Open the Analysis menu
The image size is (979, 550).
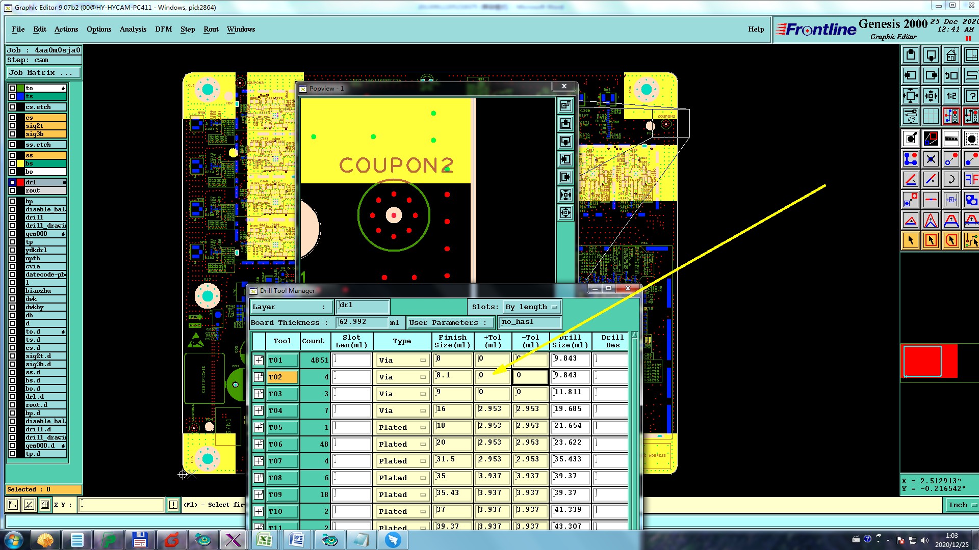(x=133, y=29)
